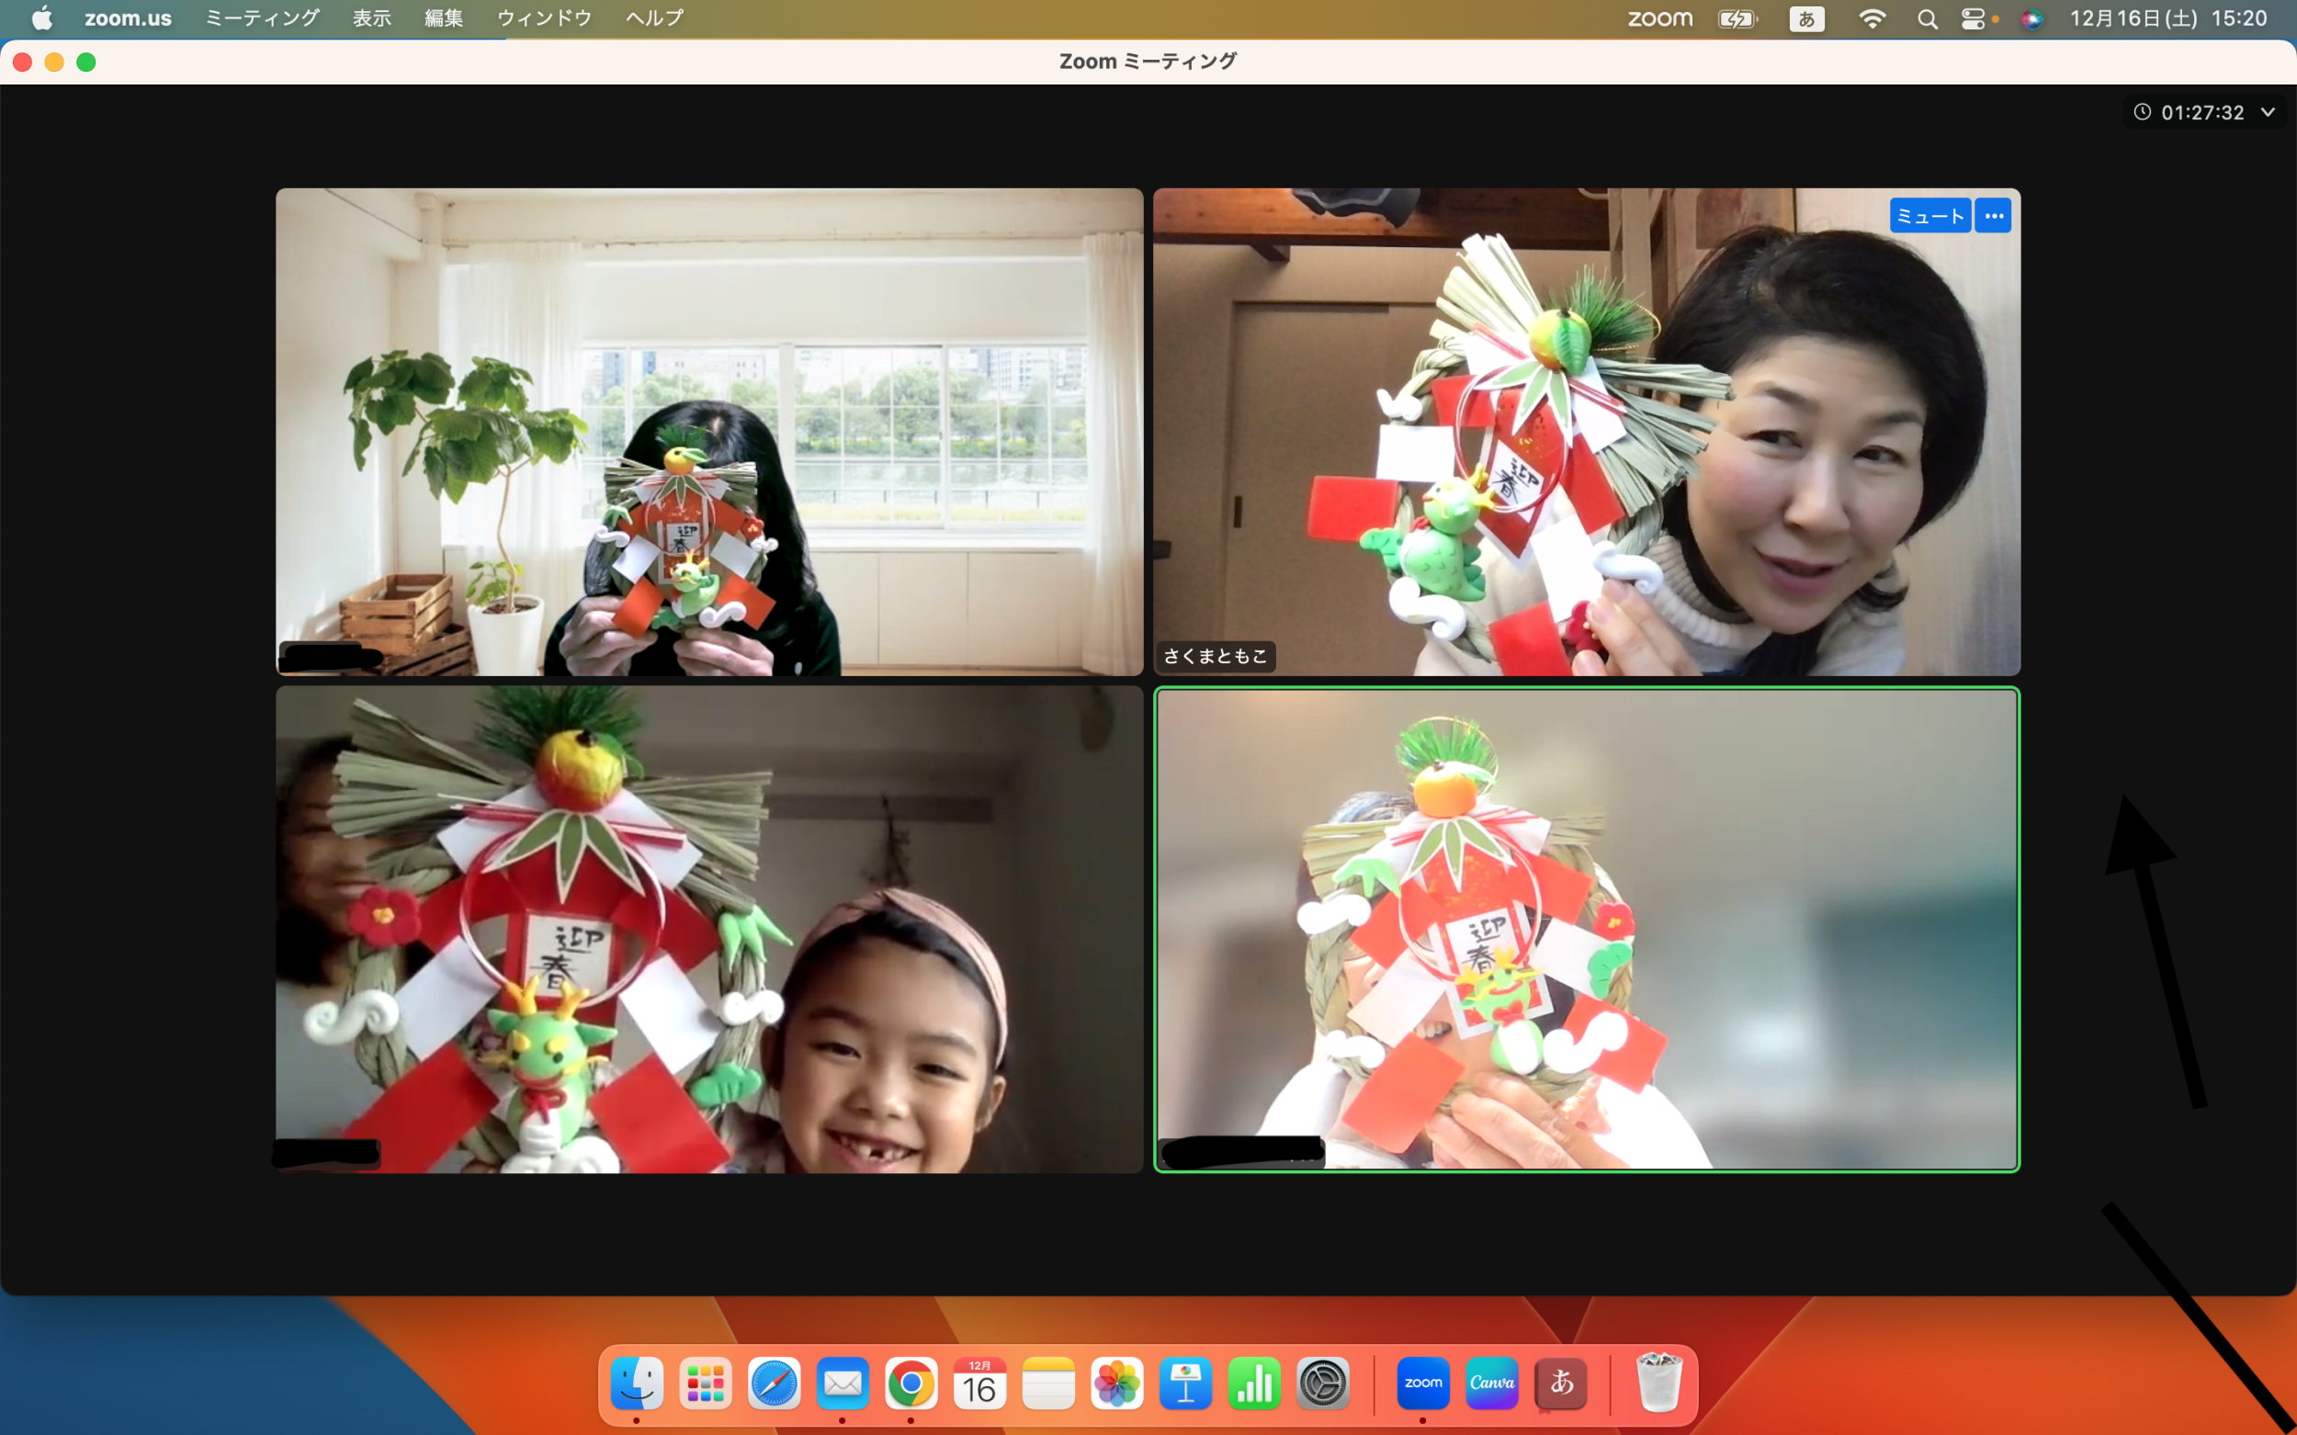Close the Zoom ミーティング window
This screenshot has width=2297, height=1435.
pos(23,62)
